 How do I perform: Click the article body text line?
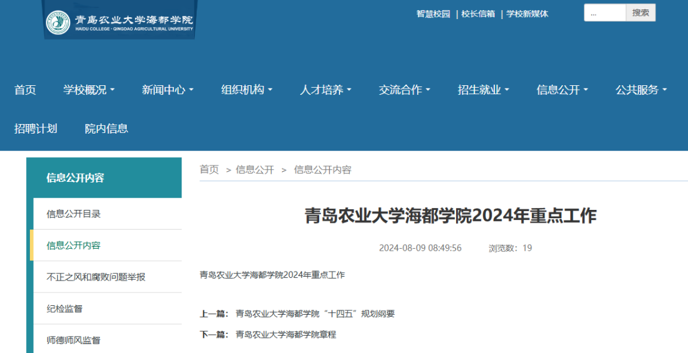(272, 275)
